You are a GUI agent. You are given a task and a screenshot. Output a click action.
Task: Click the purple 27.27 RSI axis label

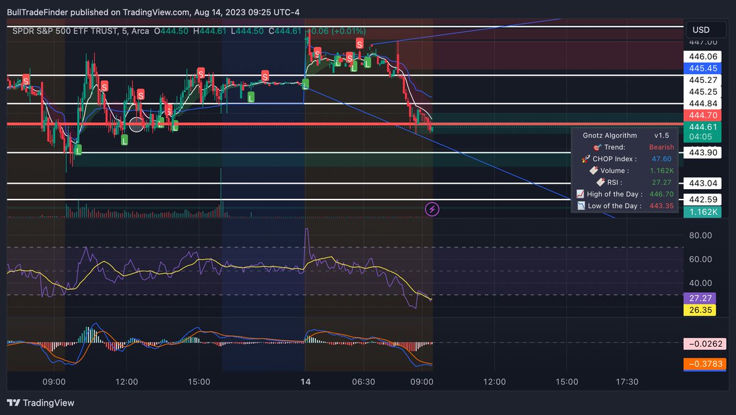(700, 298)
